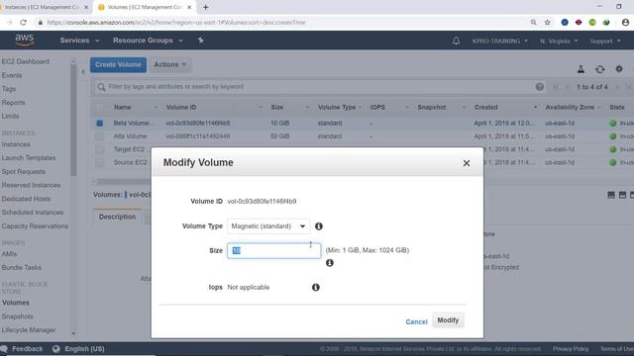The image size is (634, 356).
Task: Open the Support menu
Action: [x=605, y=42]
